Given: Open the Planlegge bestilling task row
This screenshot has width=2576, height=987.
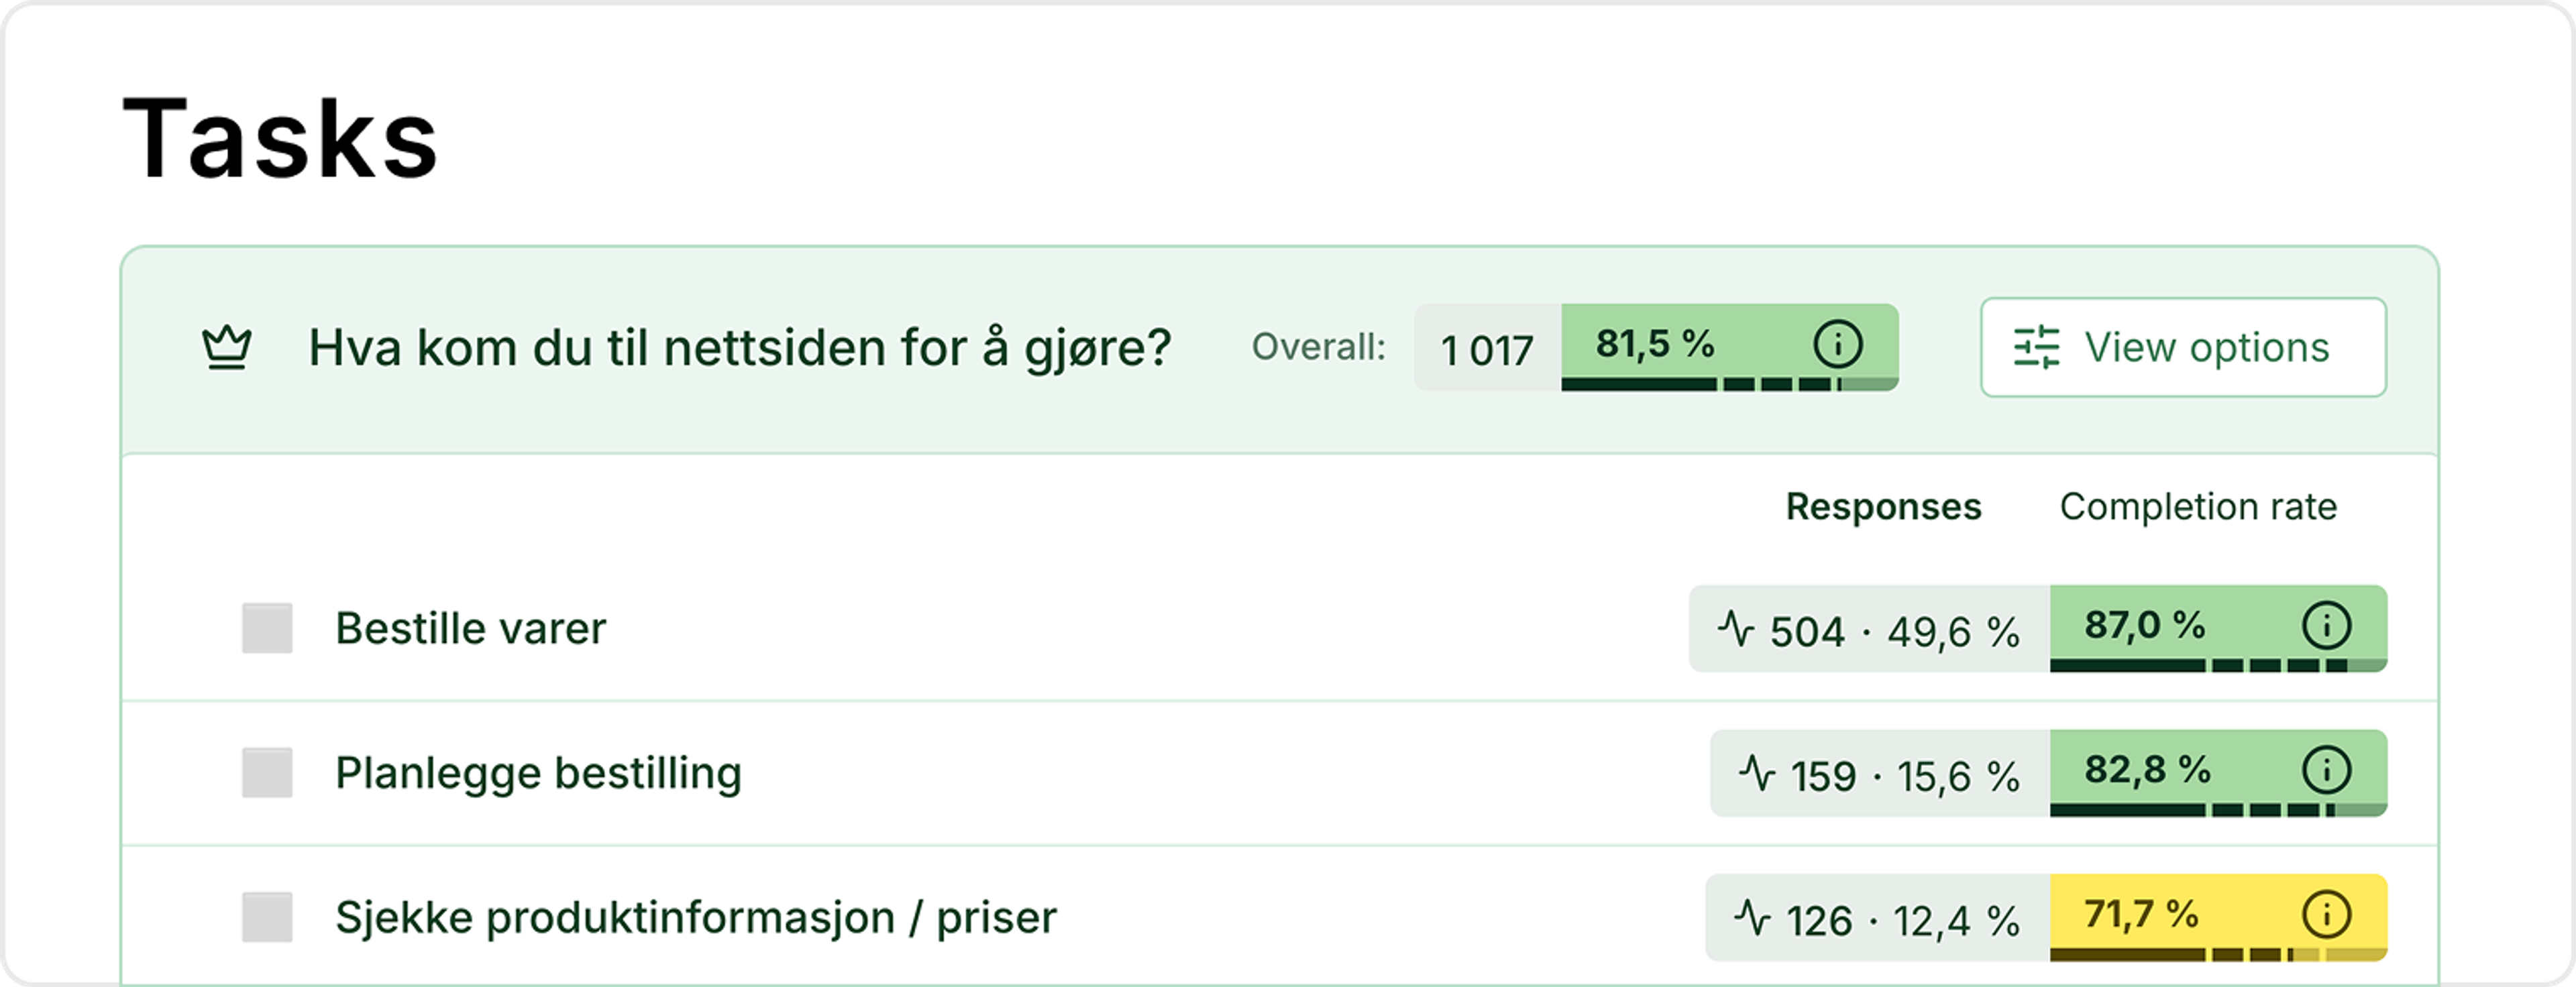Looking at the screenshot, I should pos(1280,773).
